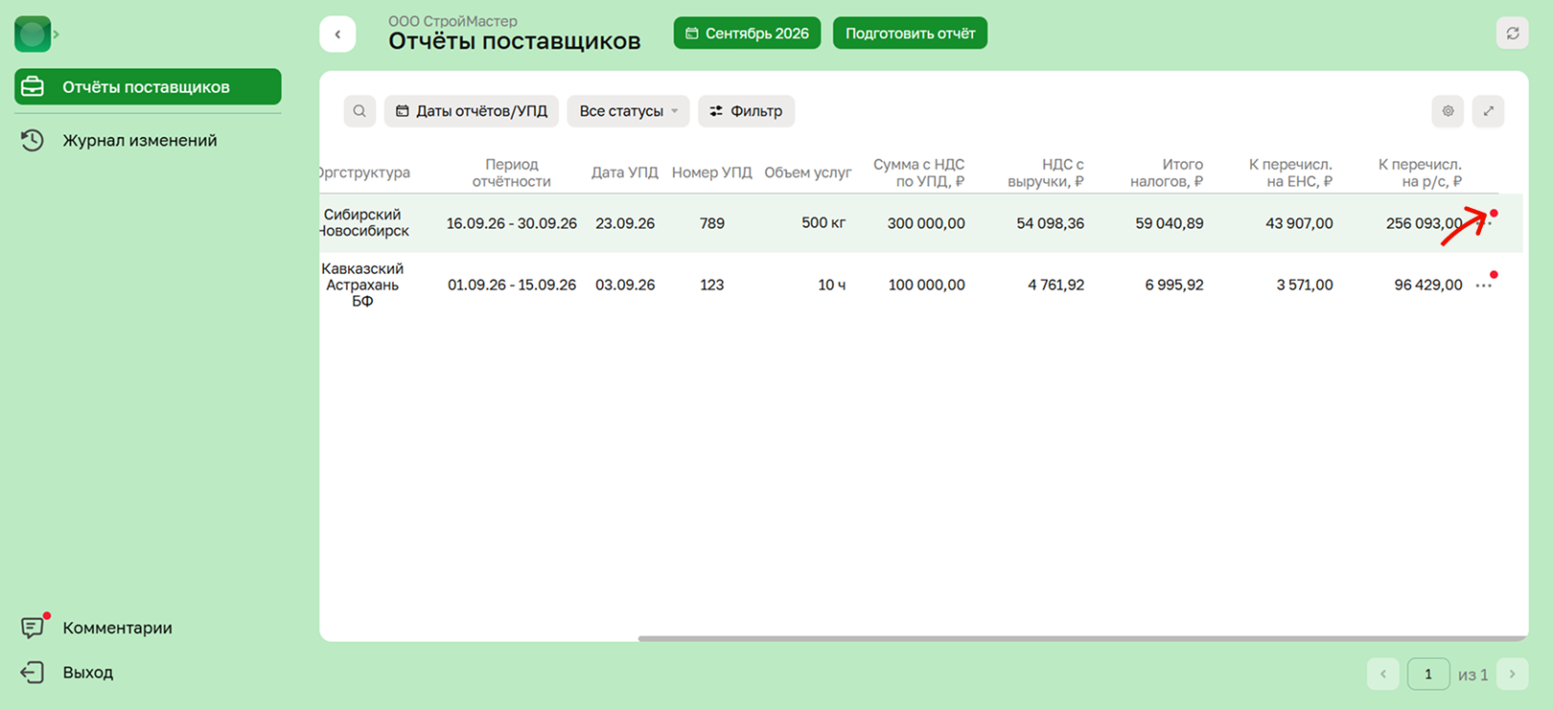Open row actions for the Сибирский Новосибирск row
The image size is (1553, 710).
pos(1486,223)
